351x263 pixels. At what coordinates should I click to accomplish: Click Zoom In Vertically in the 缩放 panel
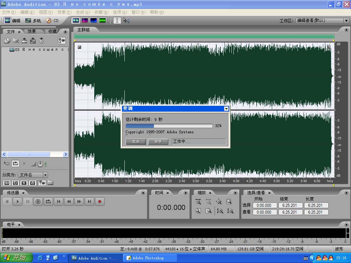pyautogui.click(x=220, y=211)
